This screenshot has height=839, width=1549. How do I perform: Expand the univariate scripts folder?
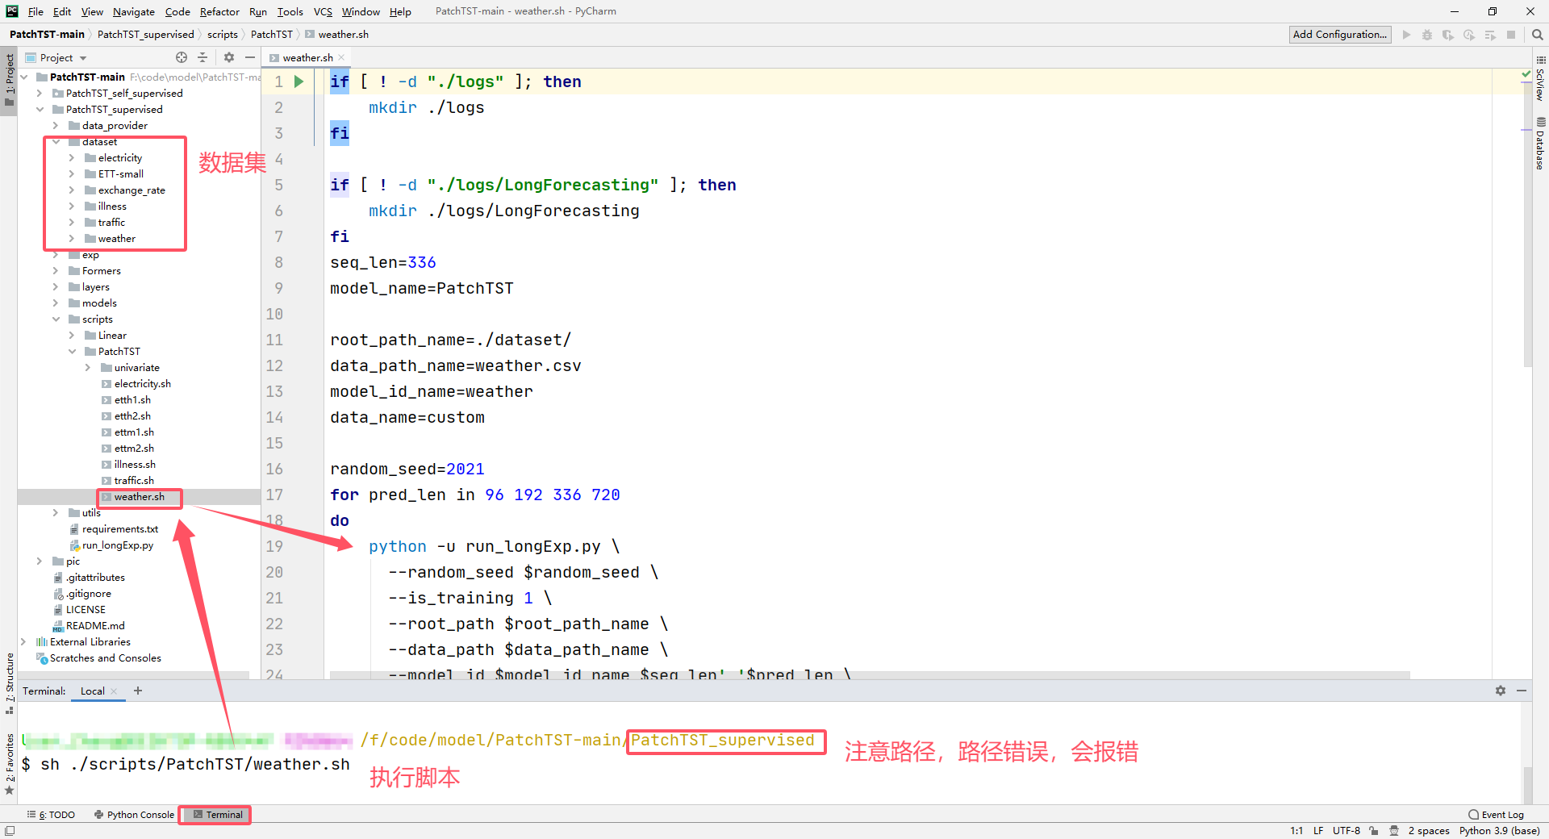[89, 367]
